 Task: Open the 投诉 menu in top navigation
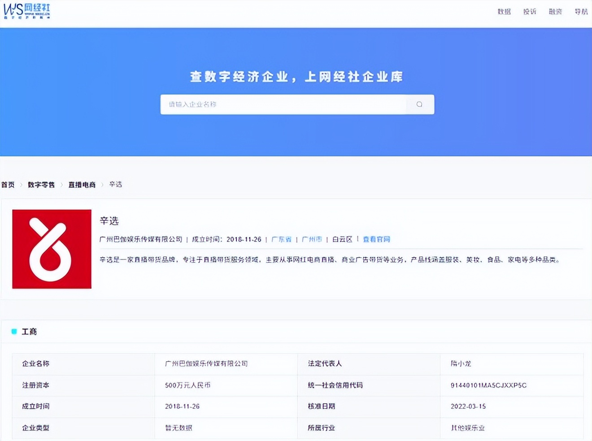530,12
